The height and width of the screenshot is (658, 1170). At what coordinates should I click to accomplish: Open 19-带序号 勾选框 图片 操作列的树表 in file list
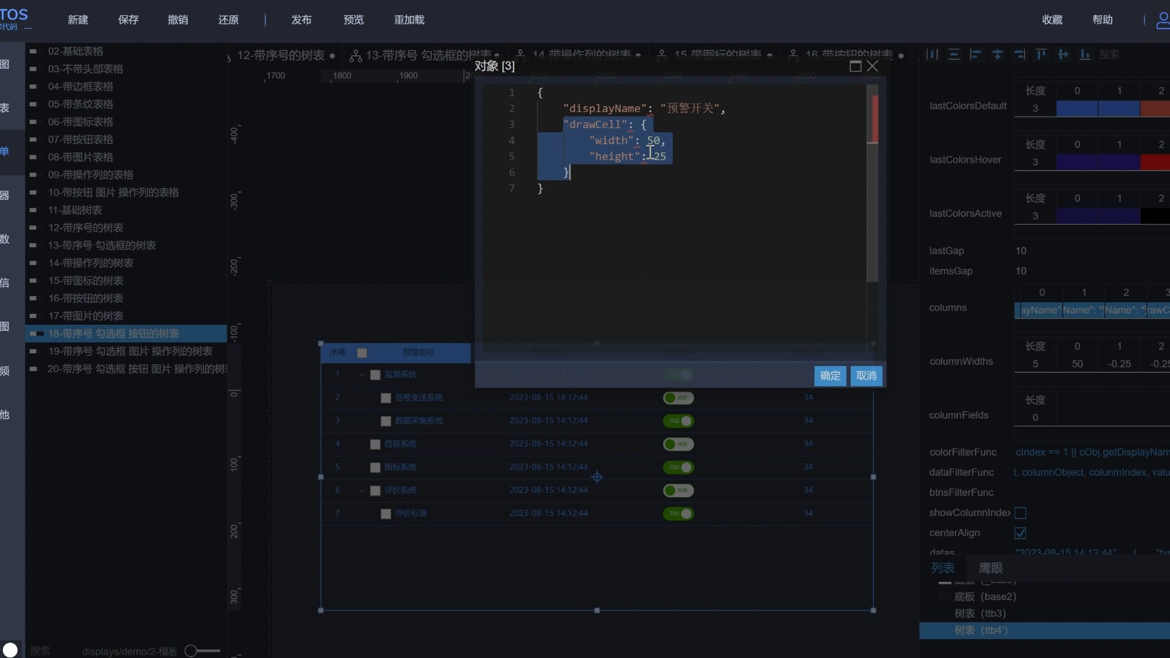point(130,352)
